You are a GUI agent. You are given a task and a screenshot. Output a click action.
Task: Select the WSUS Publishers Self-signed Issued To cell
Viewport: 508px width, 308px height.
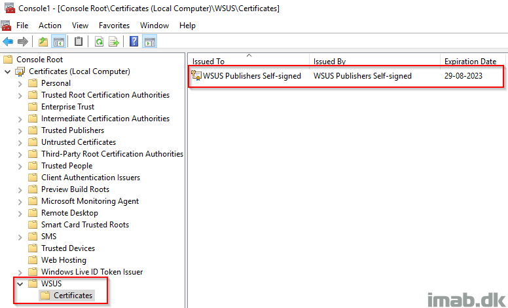[x=252, y=75]
